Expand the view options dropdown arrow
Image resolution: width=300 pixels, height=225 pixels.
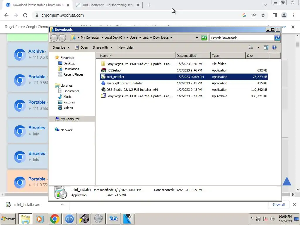[258, 47]
